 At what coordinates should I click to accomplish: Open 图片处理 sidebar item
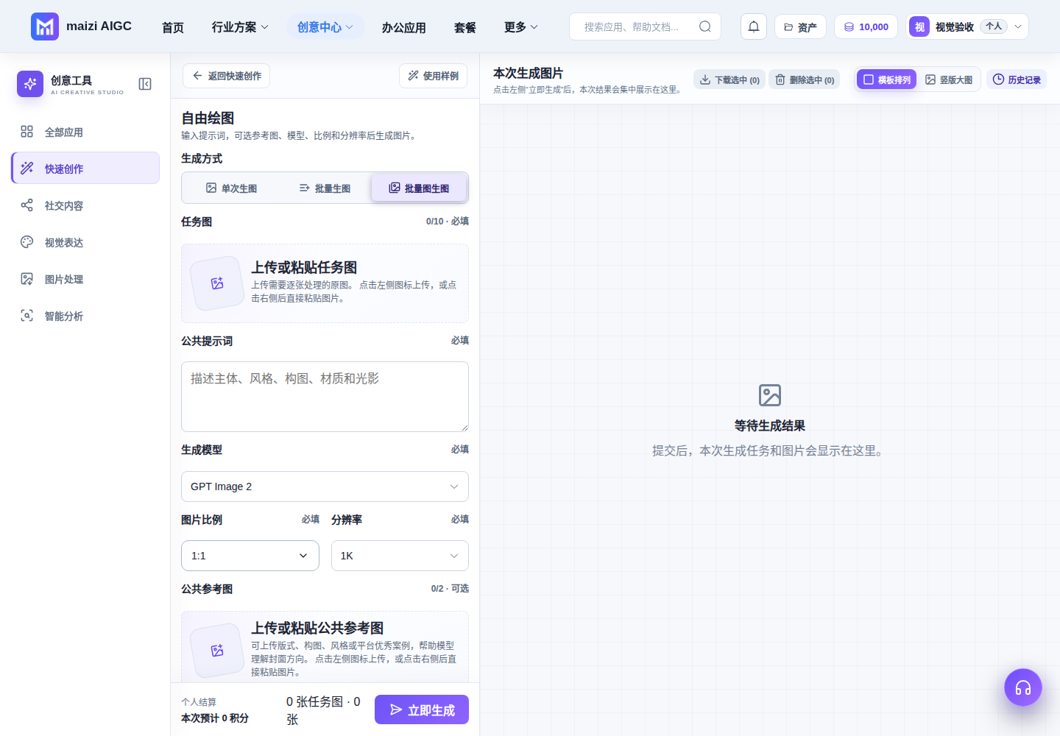[x=85, y=279]
